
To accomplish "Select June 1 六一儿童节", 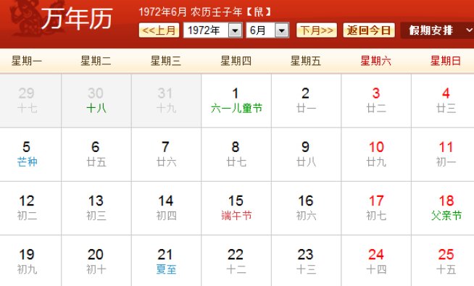I will 236,101.
